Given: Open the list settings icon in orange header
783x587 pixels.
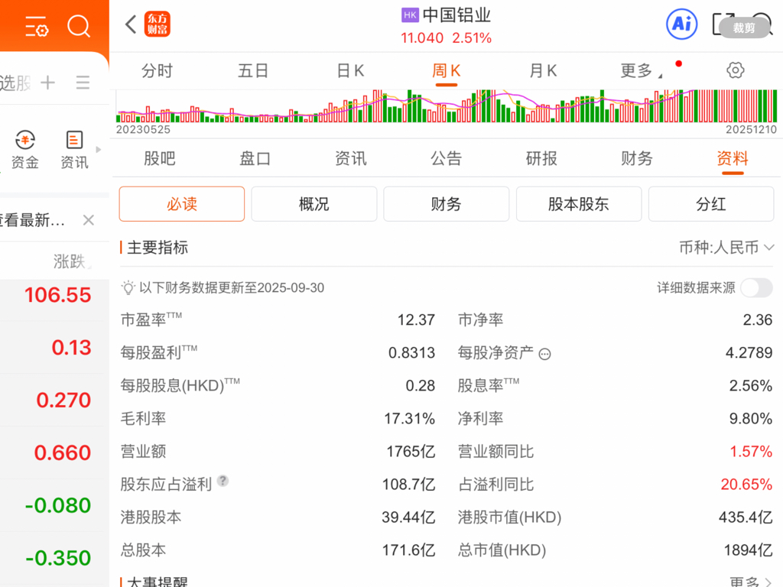Looking at the screenshot, I should (37, 26).
